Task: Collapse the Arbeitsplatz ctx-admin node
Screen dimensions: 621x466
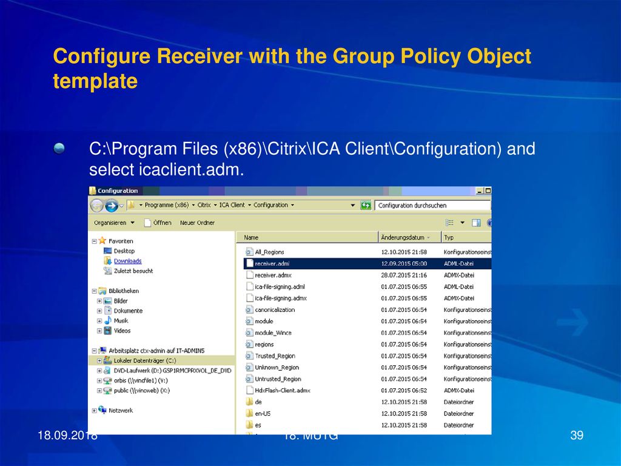Action: (94, 351)
